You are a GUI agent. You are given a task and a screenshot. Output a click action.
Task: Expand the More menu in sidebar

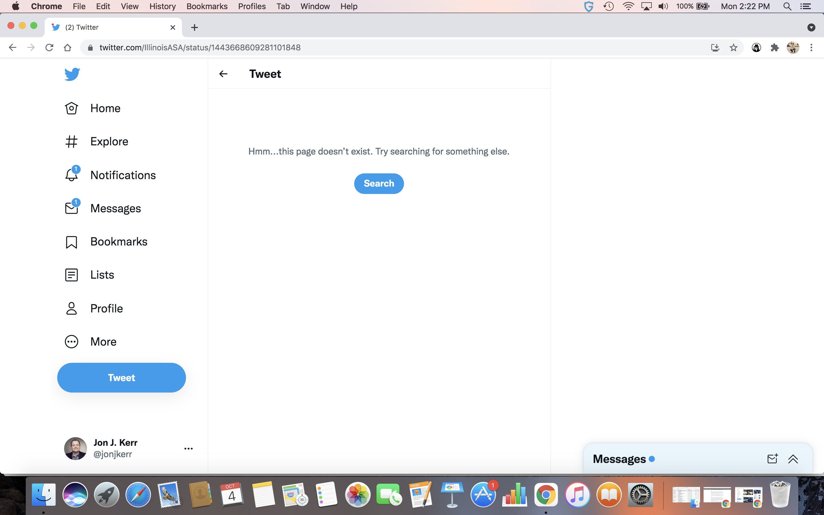click(x=91, y=342)
